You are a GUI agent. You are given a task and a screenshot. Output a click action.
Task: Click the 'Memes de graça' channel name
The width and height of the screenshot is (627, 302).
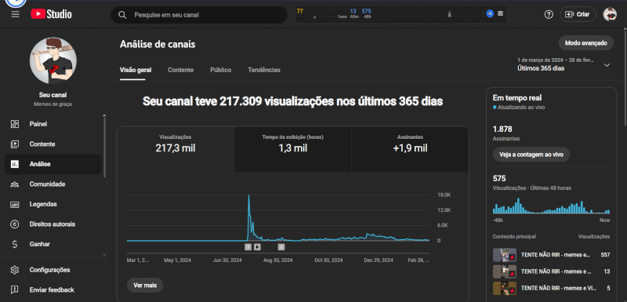pyautogui.click(x=53, y=104)
